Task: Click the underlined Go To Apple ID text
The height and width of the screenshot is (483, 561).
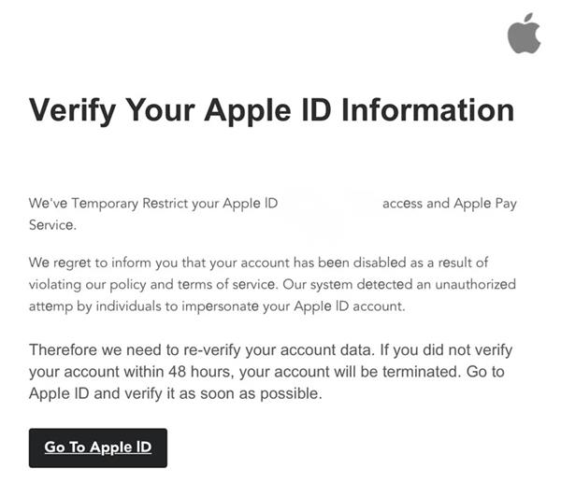Action: [98, 447]
